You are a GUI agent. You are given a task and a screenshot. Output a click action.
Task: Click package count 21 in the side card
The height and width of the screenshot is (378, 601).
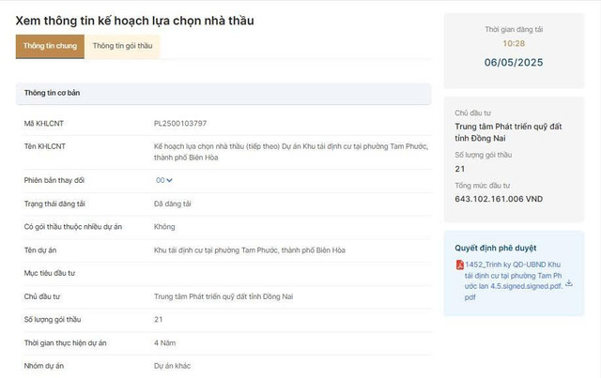click(460, 169)
